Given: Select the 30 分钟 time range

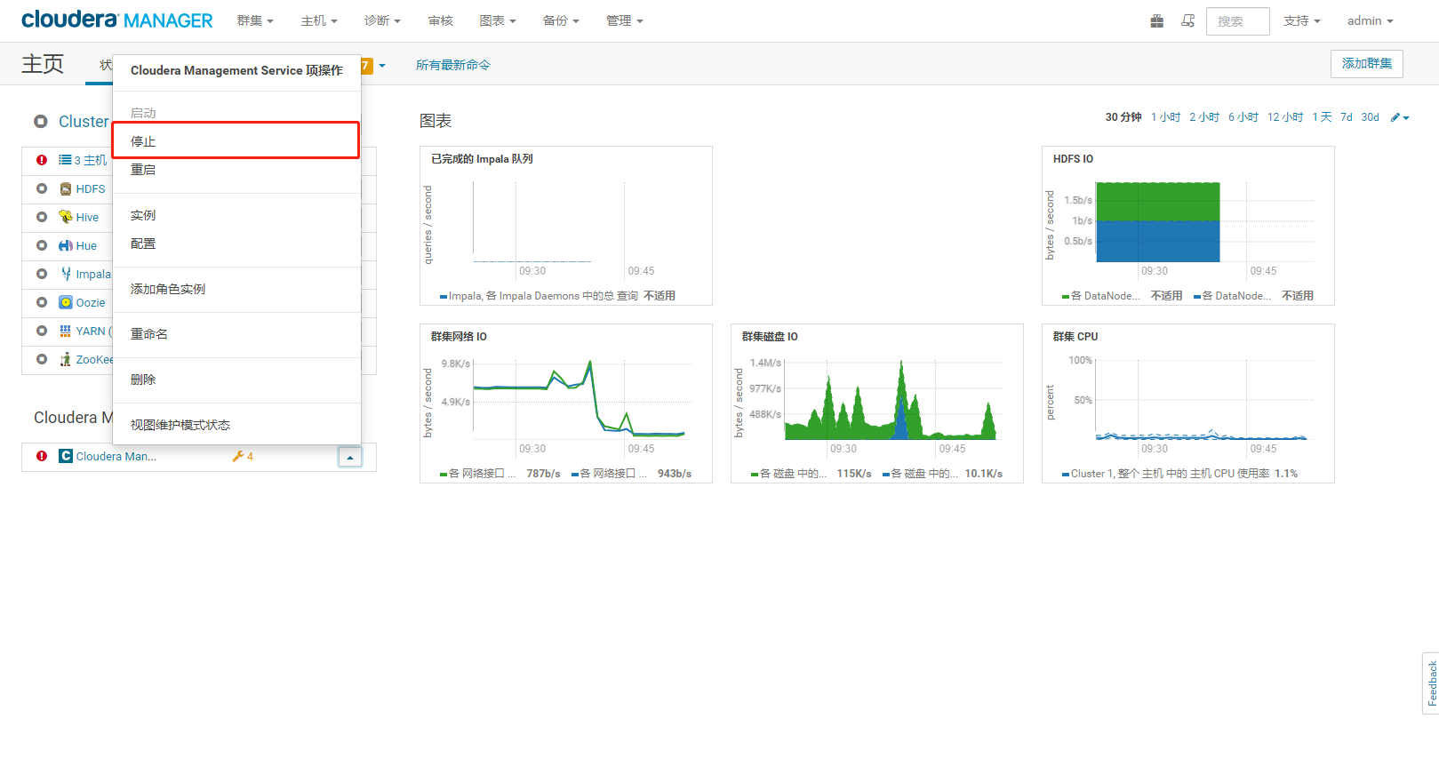Looking at the screenshot, I should (x=1123, y=117).
